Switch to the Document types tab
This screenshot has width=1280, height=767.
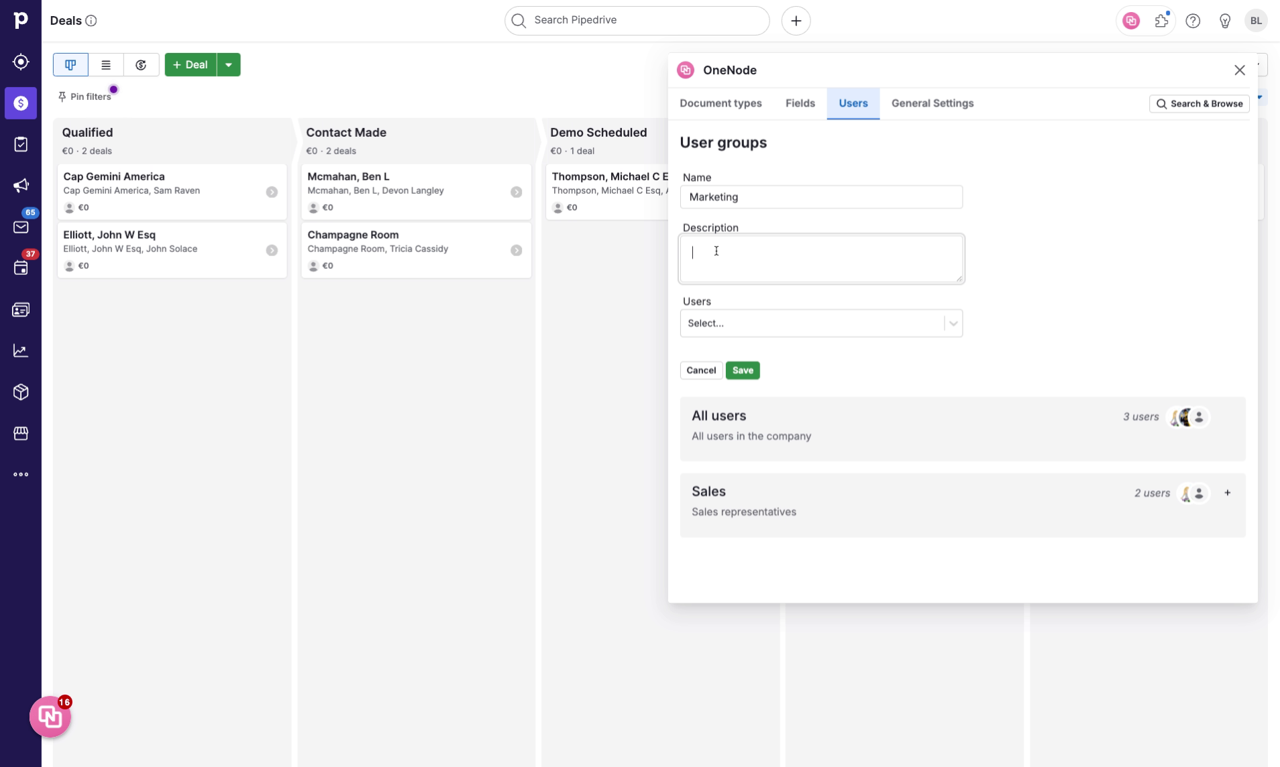pyautogui.click(x=721, y=103)
